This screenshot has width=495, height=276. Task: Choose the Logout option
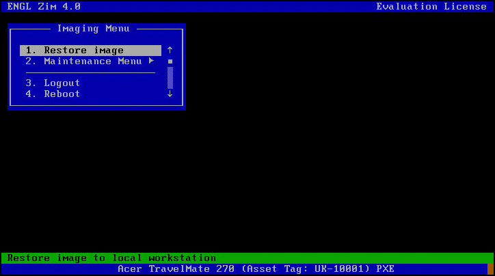click(90, 83)
